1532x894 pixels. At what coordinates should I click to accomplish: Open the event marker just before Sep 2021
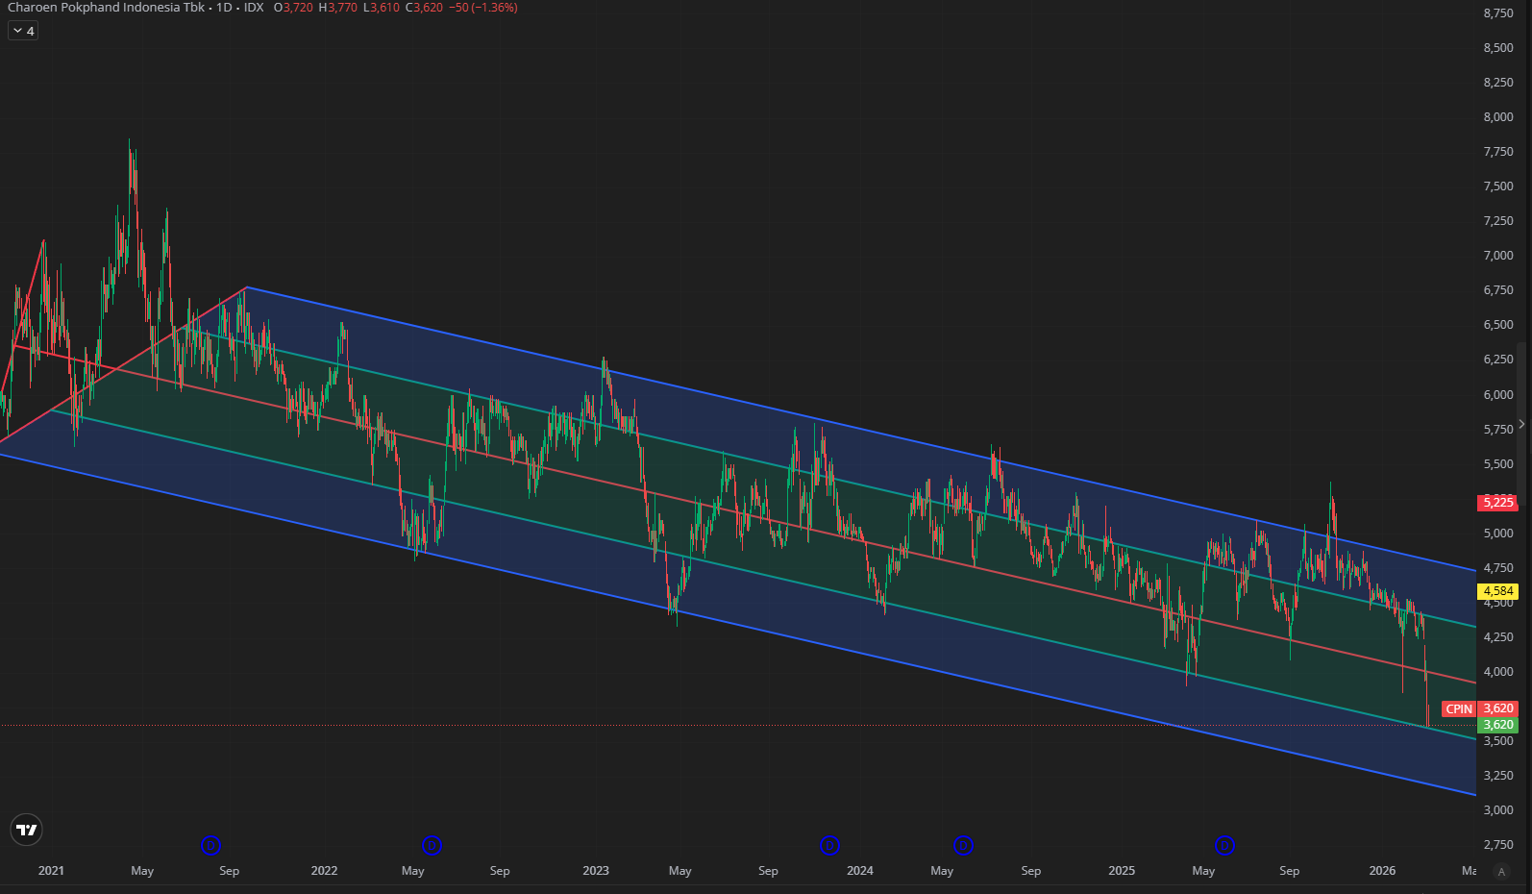pyautogui.click(x=211, y=846)
